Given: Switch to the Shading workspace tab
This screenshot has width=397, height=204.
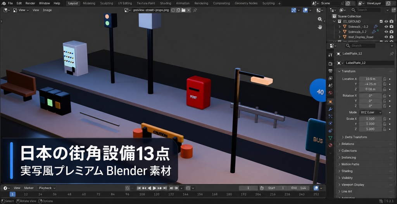Looking at the screenshot, I should click(x=166, y=3).
